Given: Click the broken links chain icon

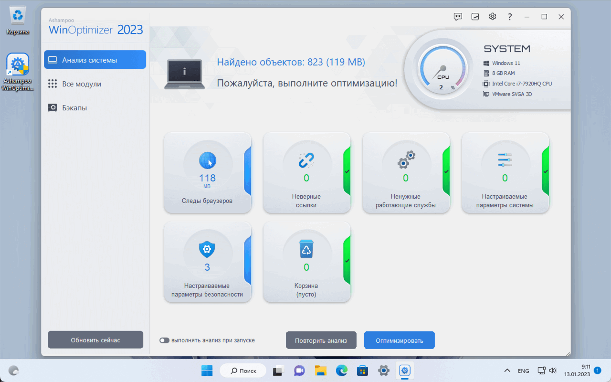Looking at the screenshot, I should (306, 161).
